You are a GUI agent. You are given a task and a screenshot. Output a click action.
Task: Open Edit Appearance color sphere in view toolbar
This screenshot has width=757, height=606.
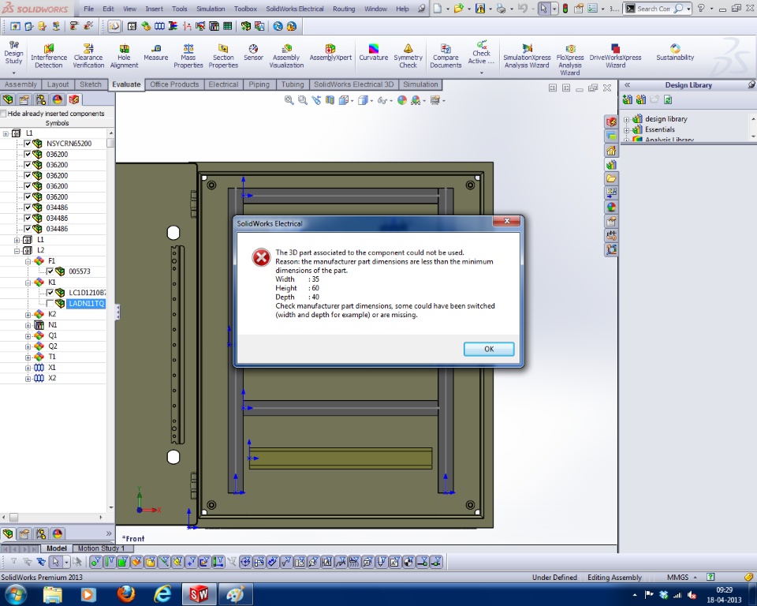coord(401,100)
